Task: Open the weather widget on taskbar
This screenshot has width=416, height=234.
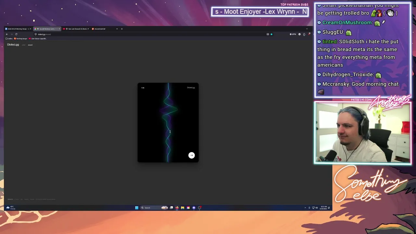Action: point(11,208)
